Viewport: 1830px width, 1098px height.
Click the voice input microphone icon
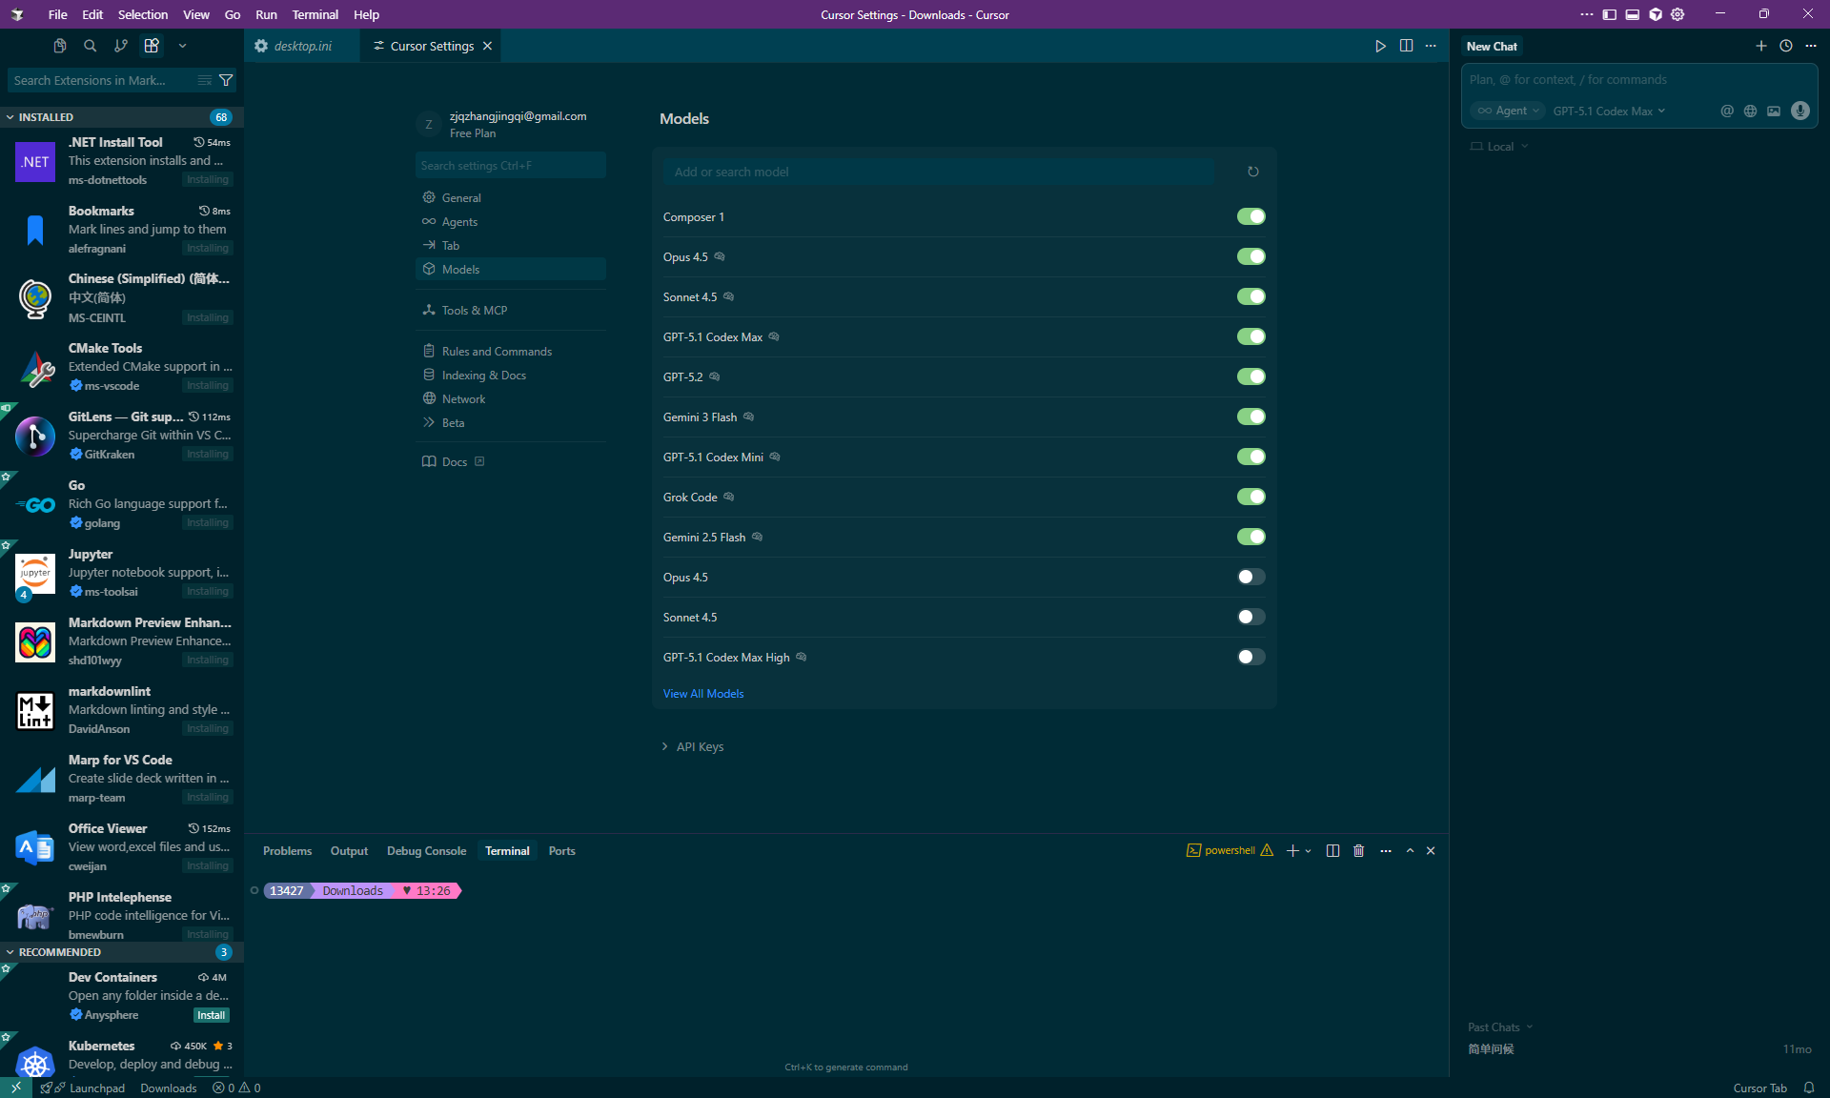(1799, 111)
